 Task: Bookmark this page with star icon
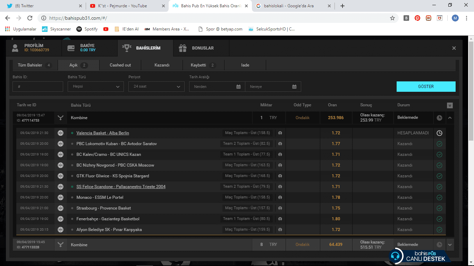pos(392,18)
